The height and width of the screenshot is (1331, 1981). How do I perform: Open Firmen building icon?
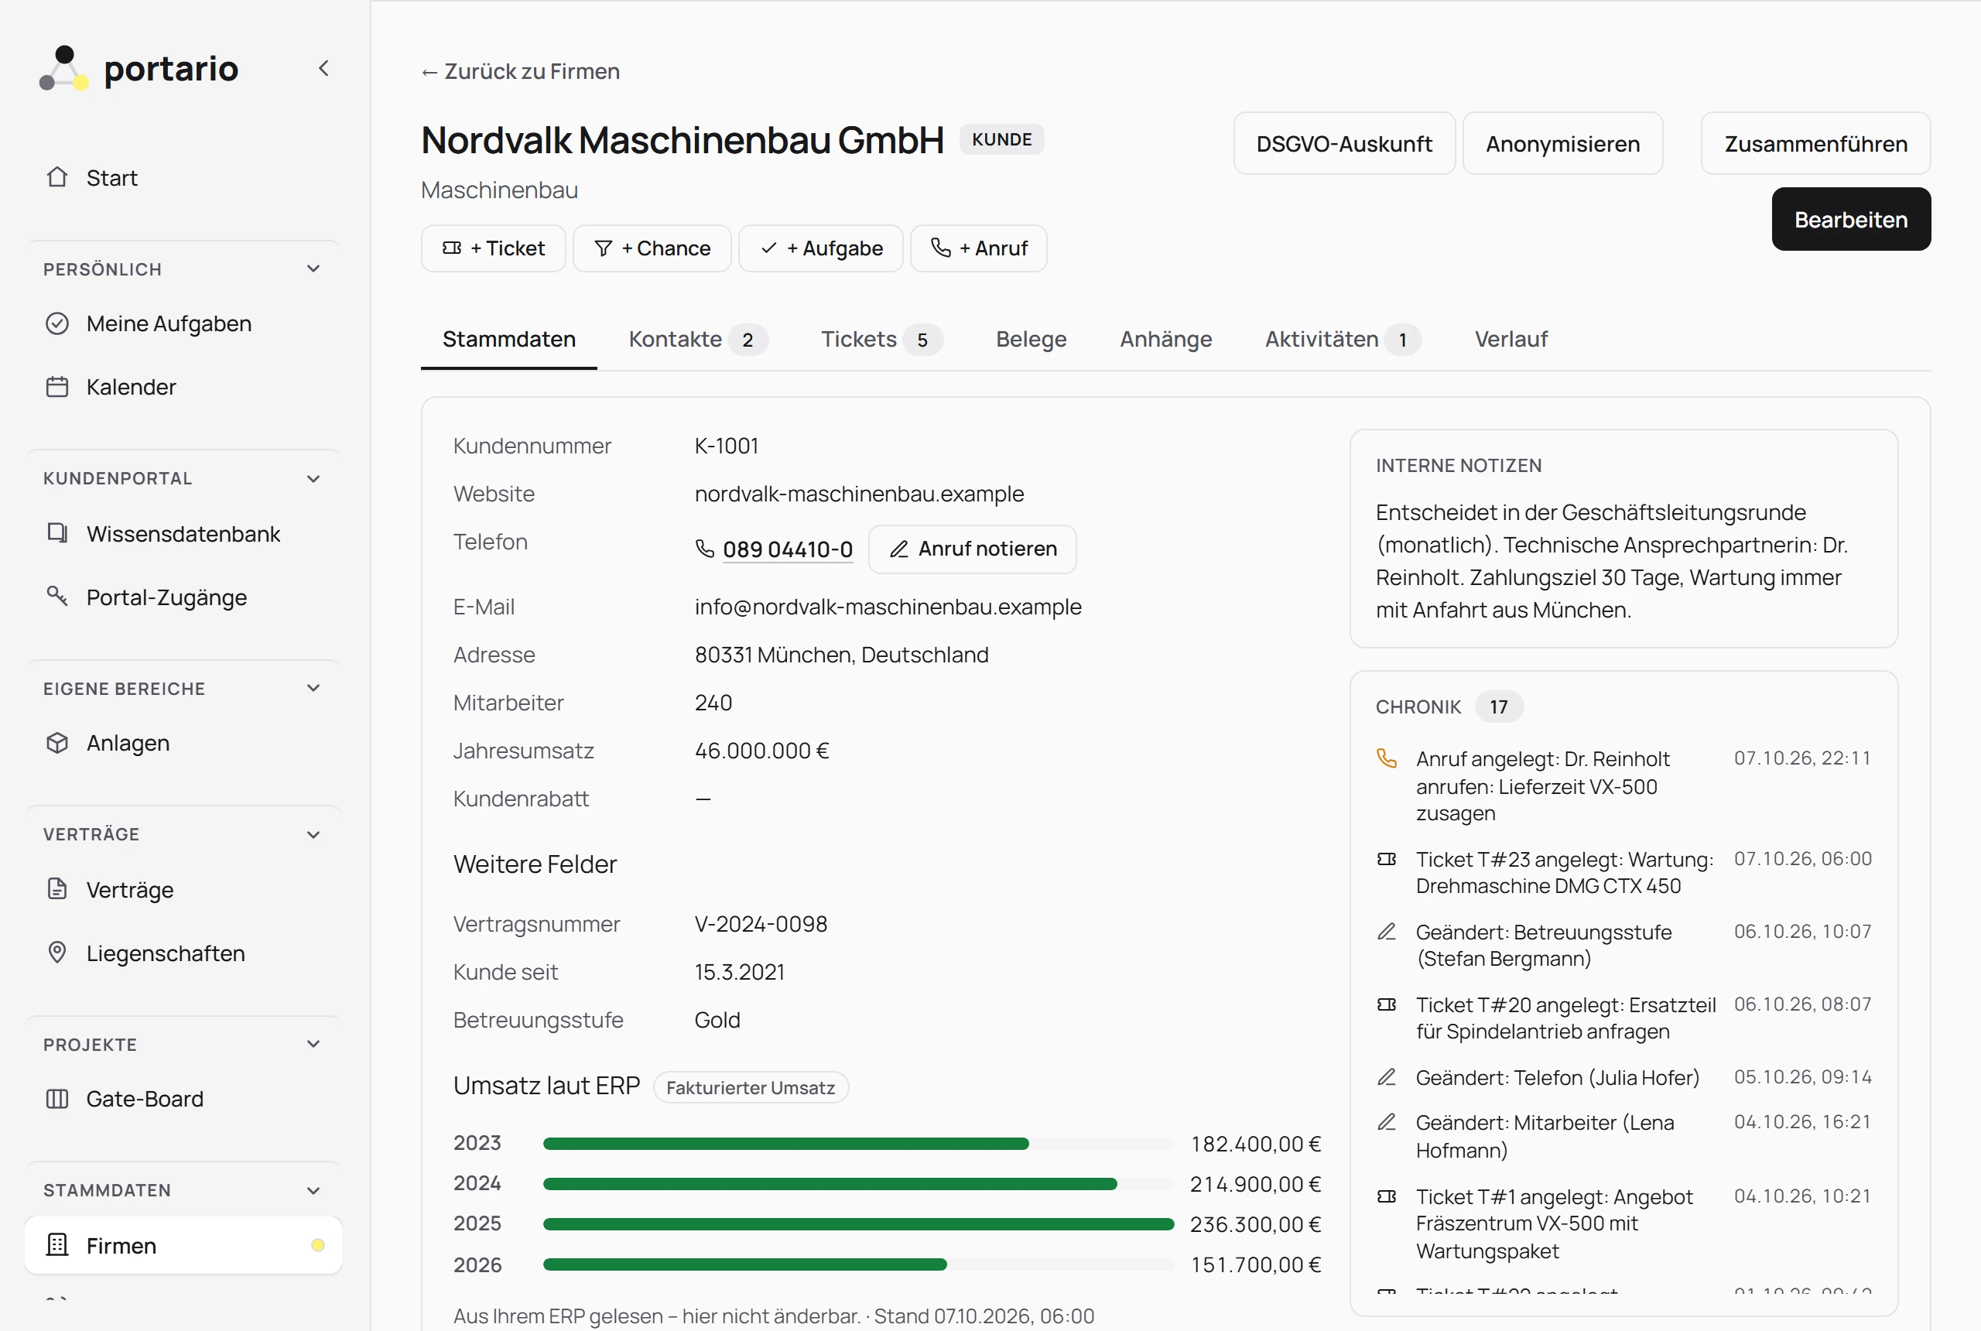point(56,1245)
